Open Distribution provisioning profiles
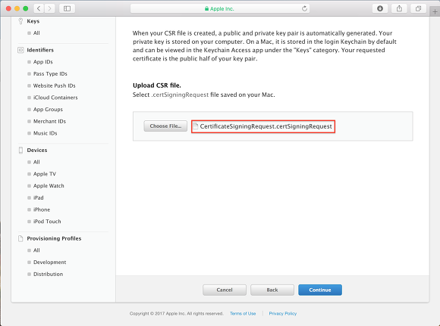The image size is (440, 326). point(48,275)
